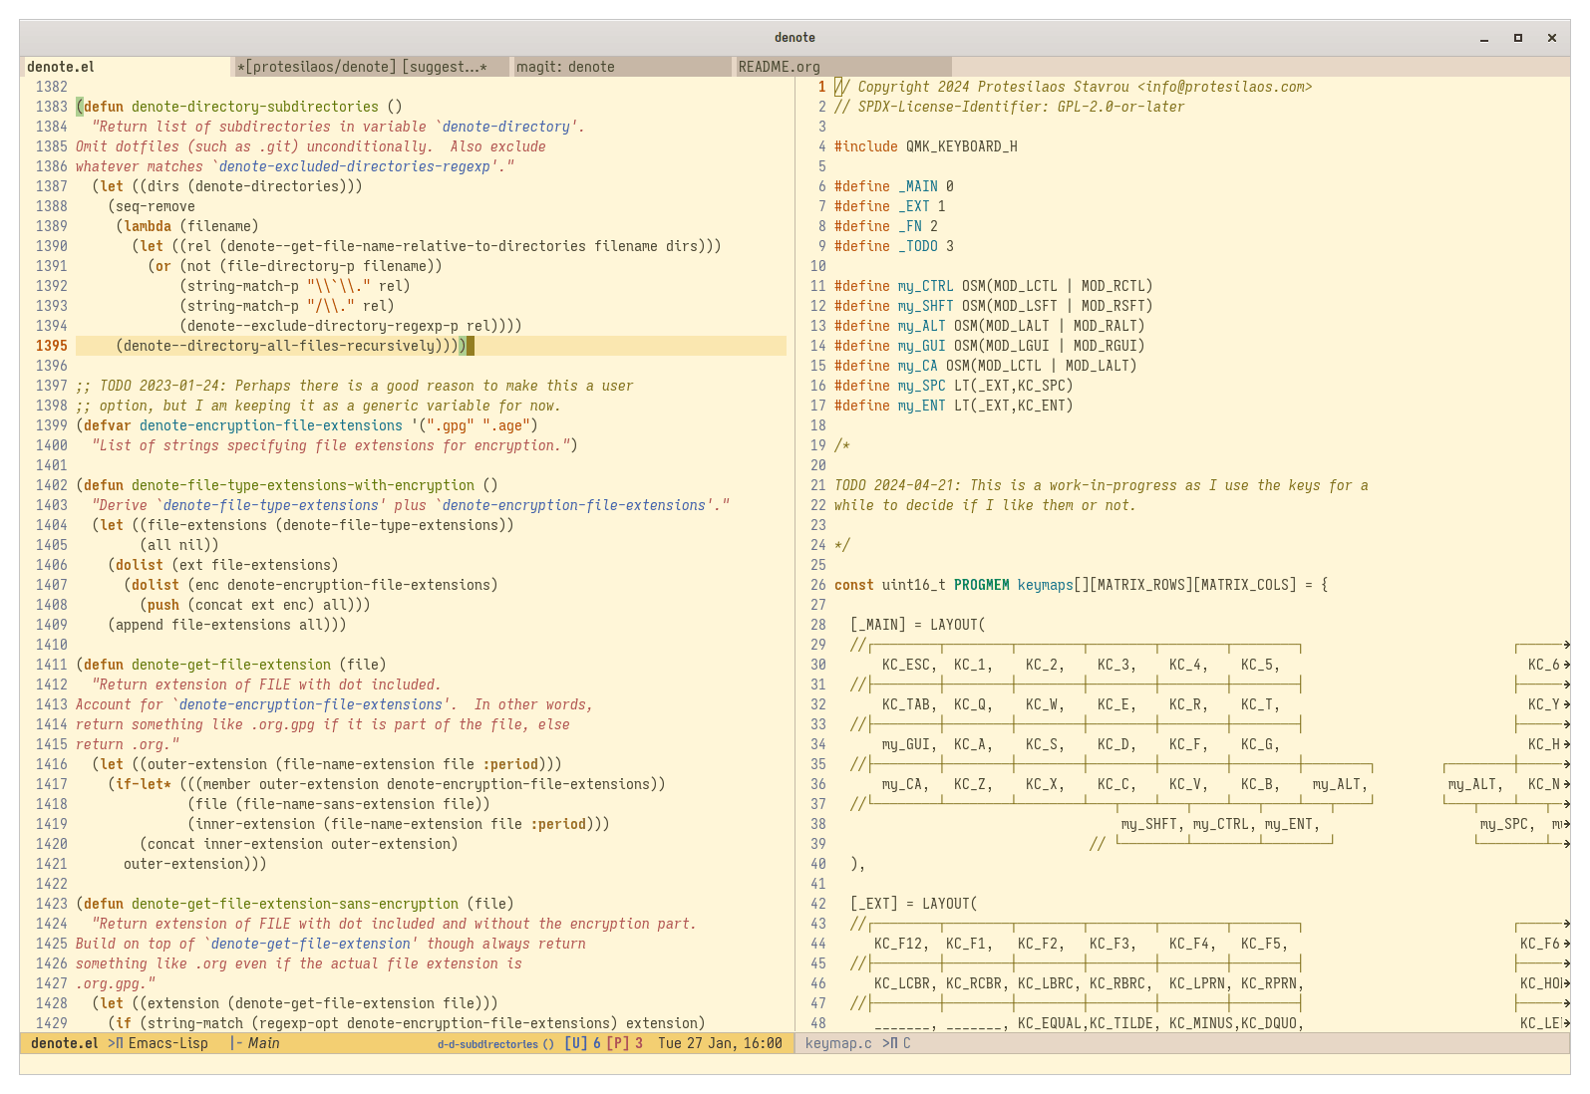Click the narrowing indicator beside Emacs-Lisp
1590x1094 pixels.
click(115, 1043)
